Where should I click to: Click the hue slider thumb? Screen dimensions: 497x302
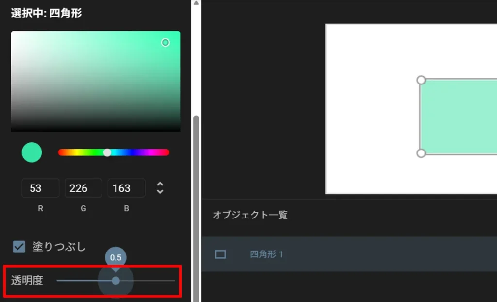click(x=107, y=152)
